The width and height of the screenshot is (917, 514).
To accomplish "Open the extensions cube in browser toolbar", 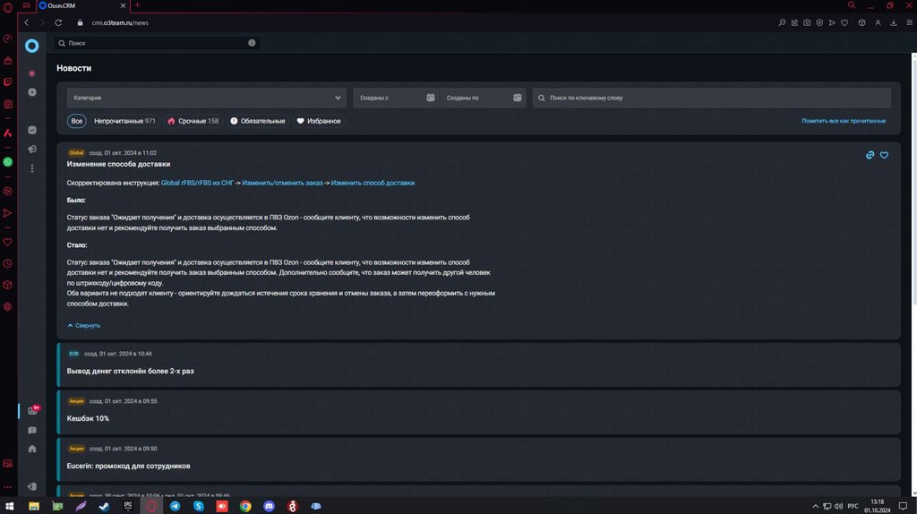I will 861,22.
